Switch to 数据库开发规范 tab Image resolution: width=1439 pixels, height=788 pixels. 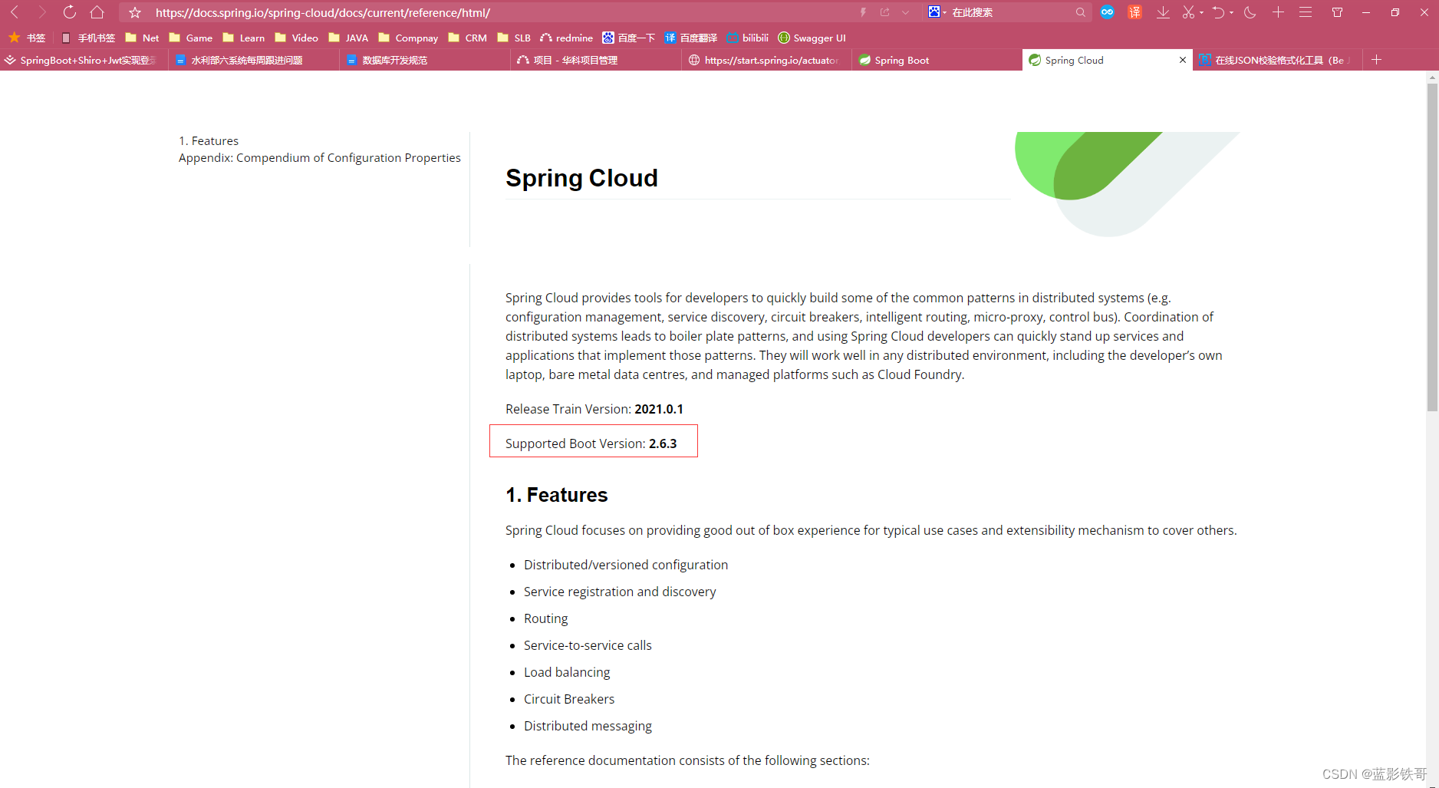click(426, 60)
